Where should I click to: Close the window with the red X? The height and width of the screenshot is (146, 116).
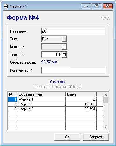108,6
